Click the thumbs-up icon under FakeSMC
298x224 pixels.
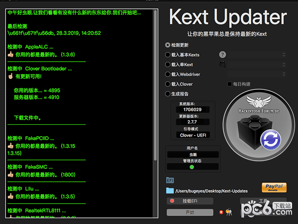click(10, 174)
